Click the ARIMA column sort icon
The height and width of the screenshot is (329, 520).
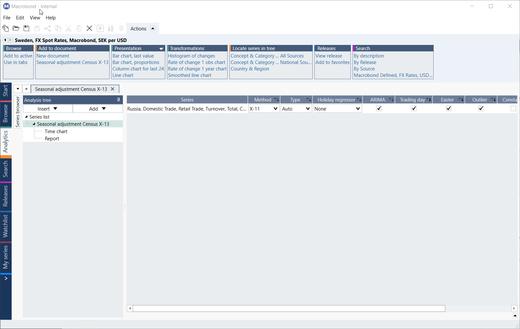(391, 100)
